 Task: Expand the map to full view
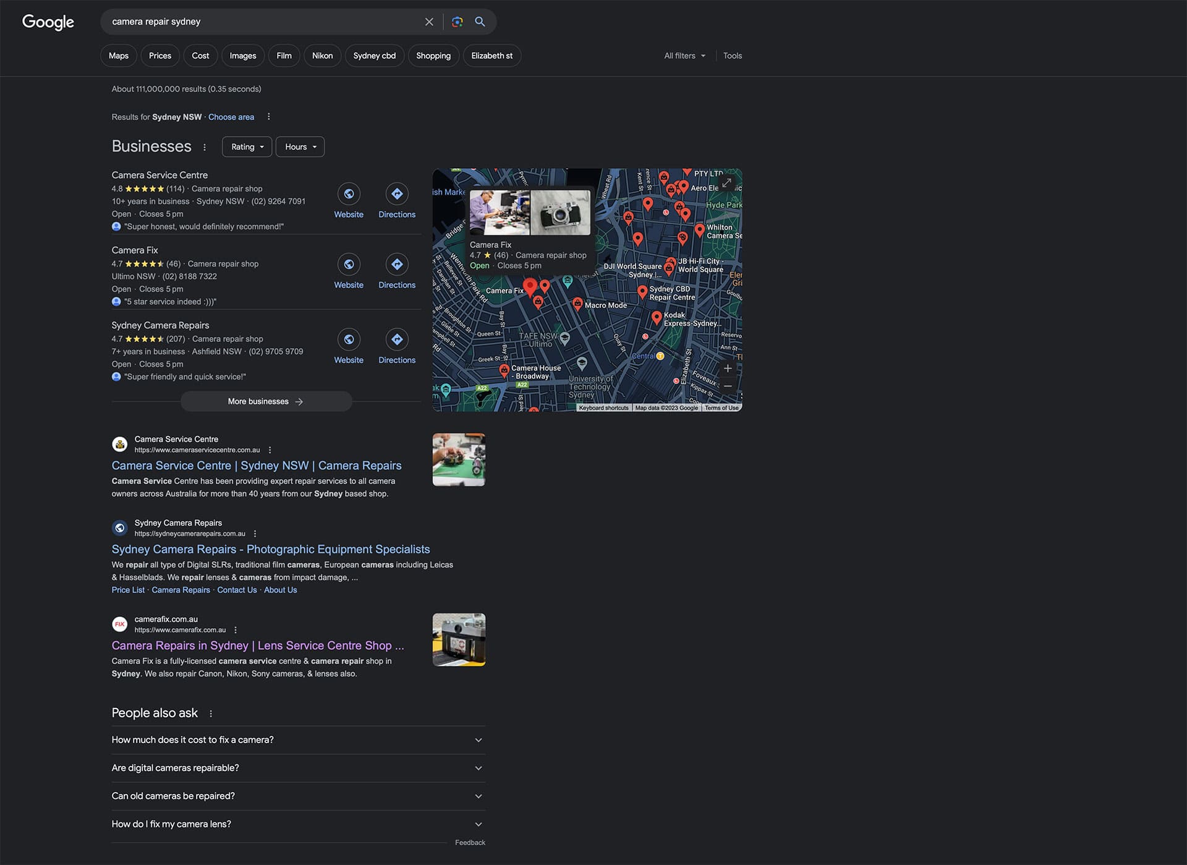(727, 182)
